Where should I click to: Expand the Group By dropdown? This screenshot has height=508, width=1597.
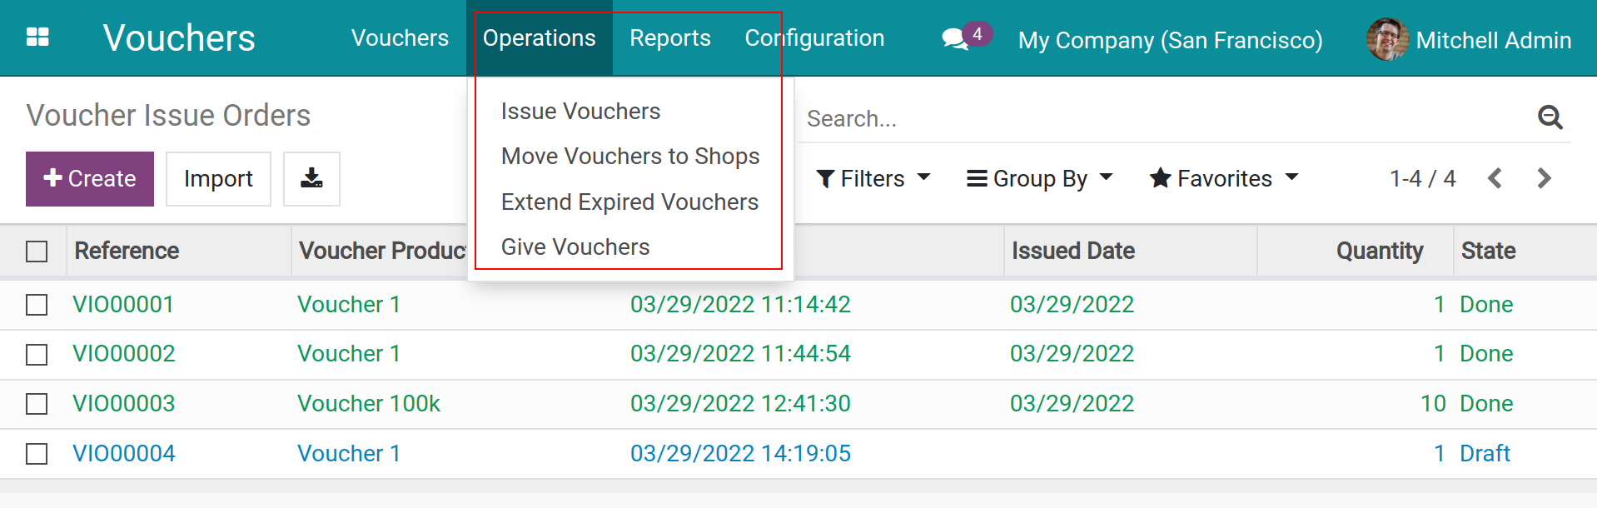click(1039, 178)
